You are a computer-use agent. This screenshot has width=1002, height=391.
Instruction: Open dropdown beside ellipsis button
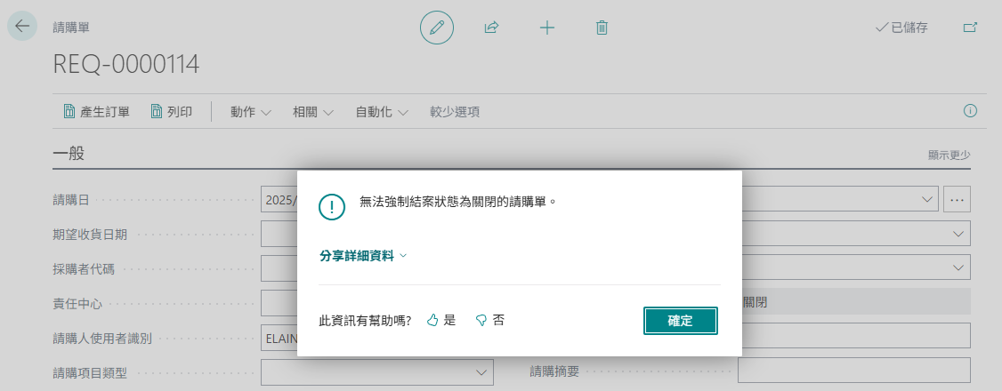(x=926, y=200)
